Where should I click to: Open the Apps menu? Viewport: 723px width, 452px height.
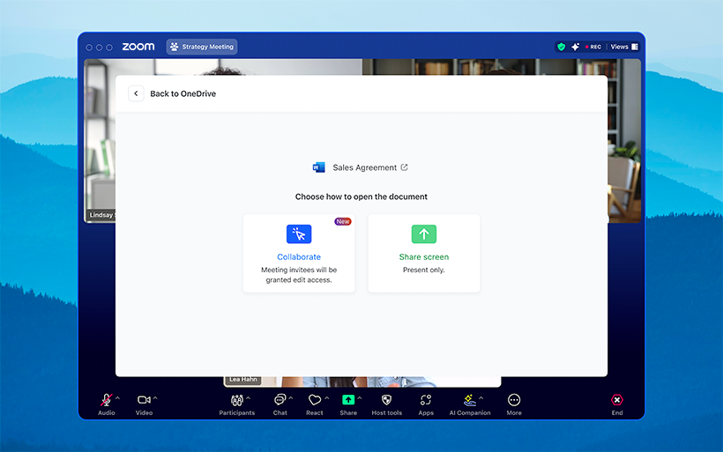coord(426,400)
